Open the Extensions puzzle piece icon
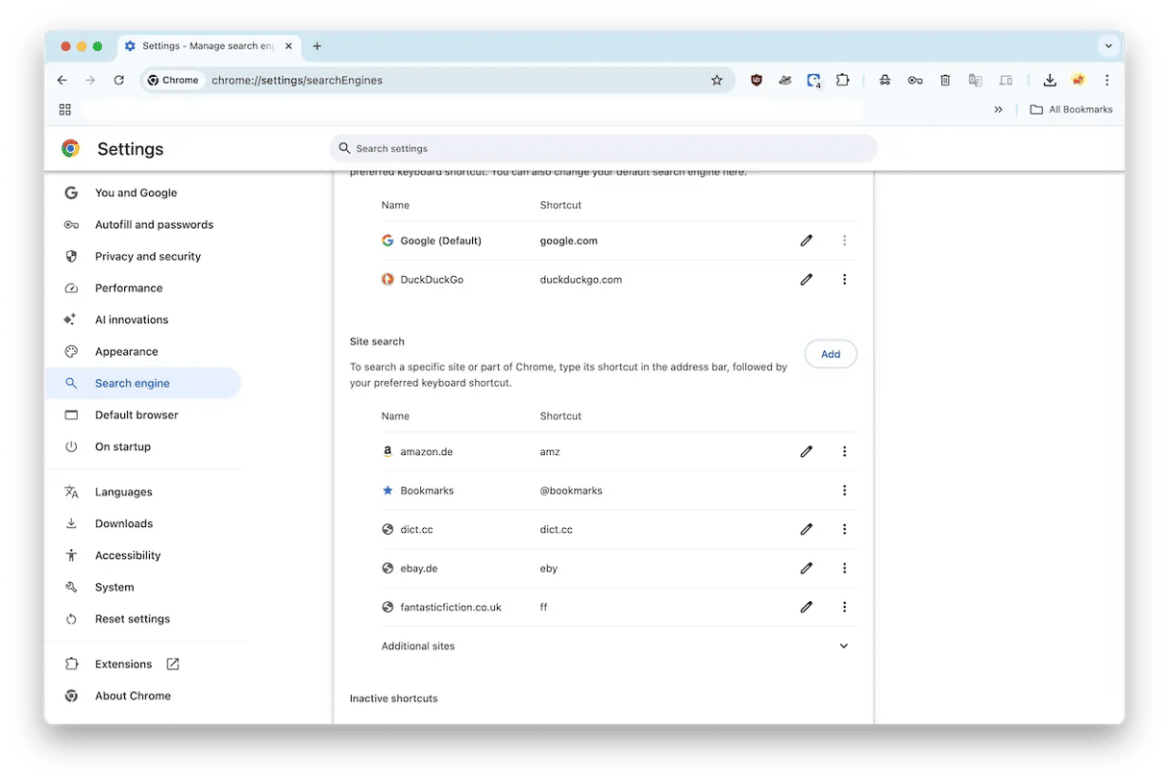Screen dimensions: 1169x783 click(x=842, y=81)
